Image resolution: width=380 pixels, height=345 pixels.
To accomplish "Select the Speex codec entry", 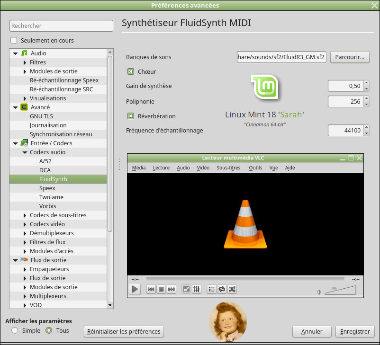I will pos(47,188).
